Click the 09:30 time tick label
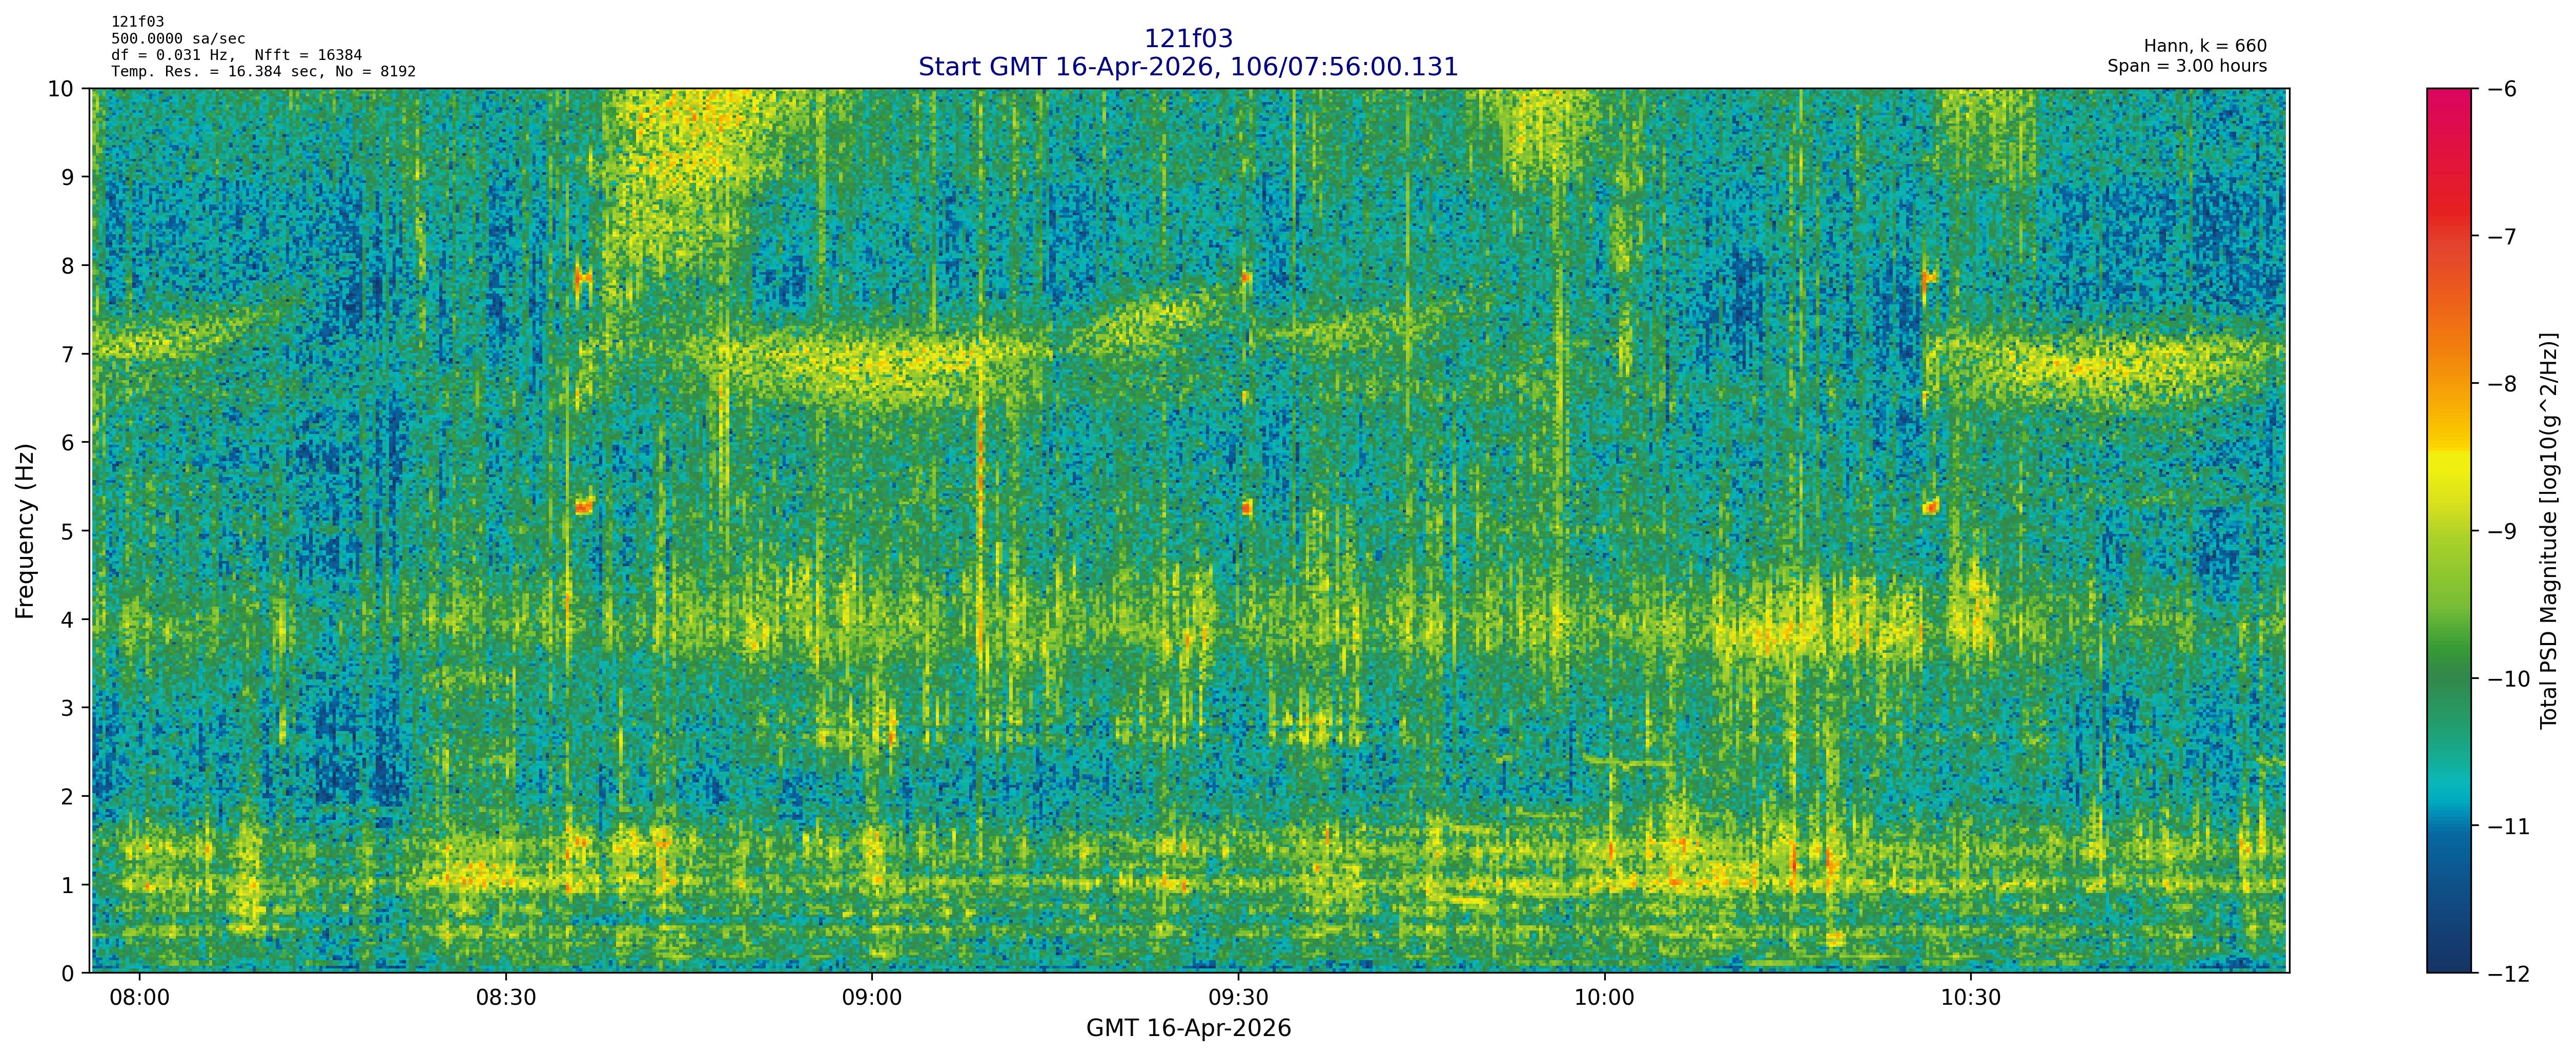 1238,998
